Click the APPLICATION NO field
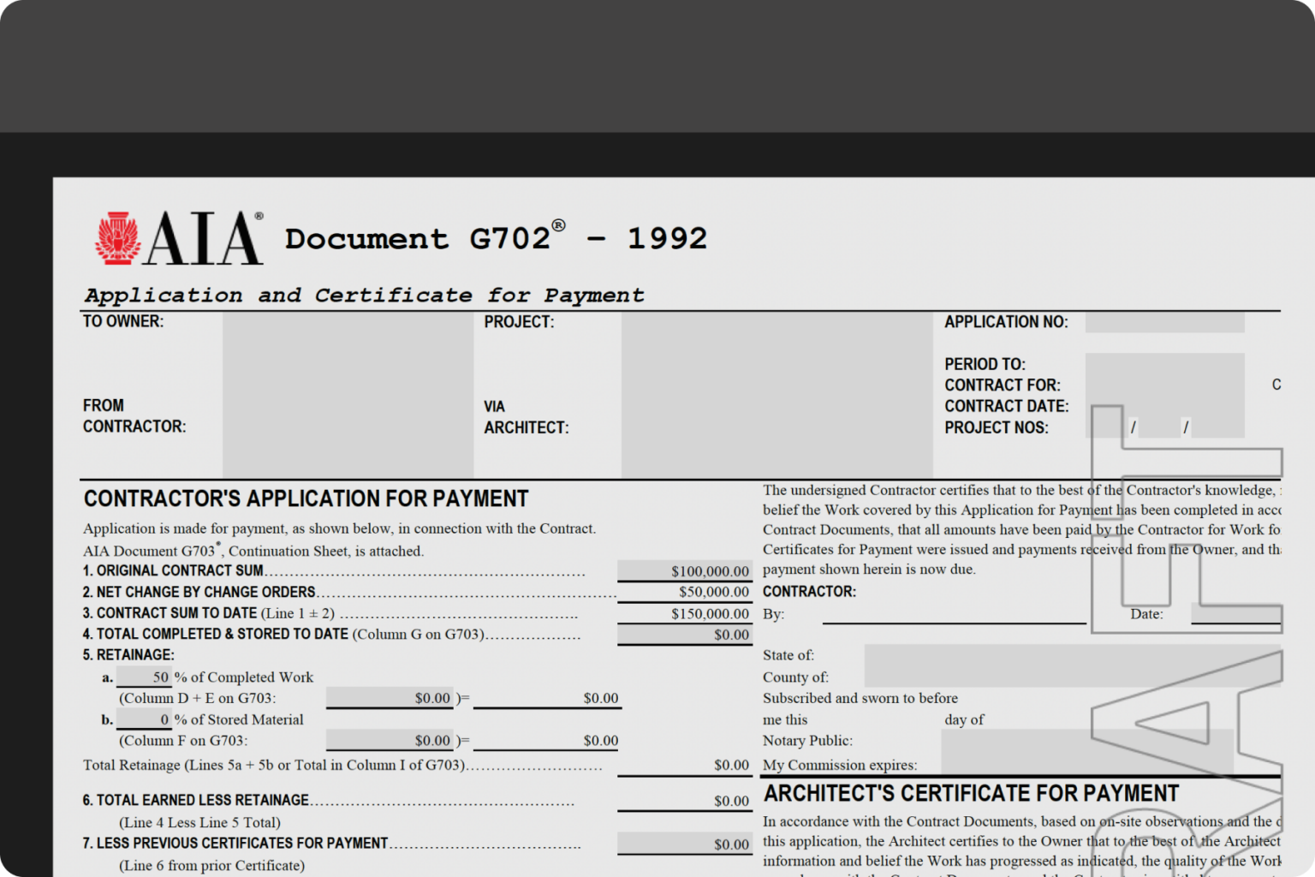The width and height of the screenshot is (1315, 877). point(1164,321)
